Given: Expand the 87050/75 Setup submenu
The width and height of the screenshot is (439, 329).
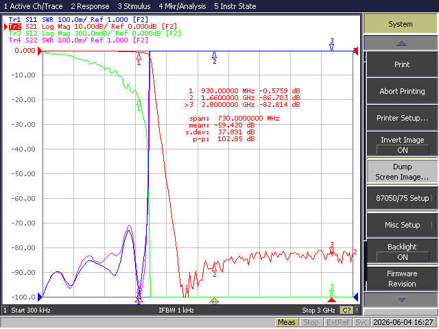Looking at the screenshot, I should click(402, 198).
